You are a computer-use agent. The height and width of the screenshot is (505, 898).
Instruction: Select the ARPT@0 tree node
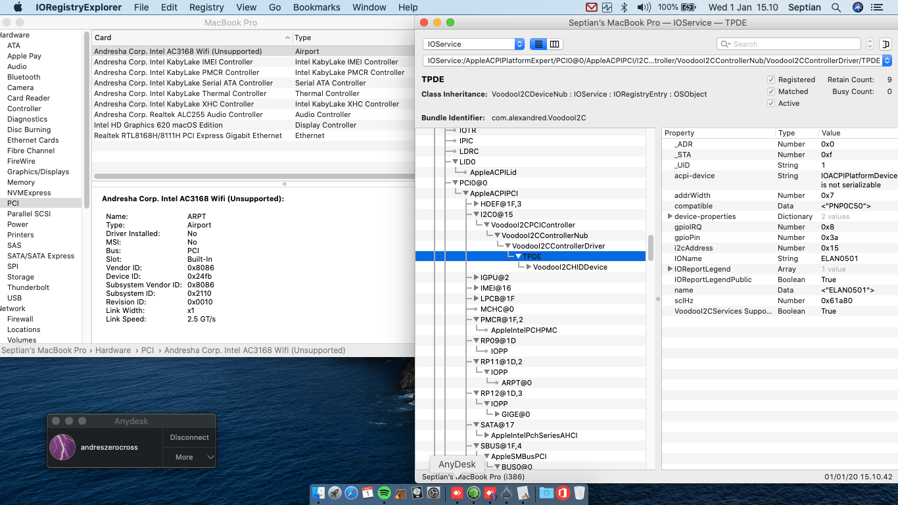point(517,383)
